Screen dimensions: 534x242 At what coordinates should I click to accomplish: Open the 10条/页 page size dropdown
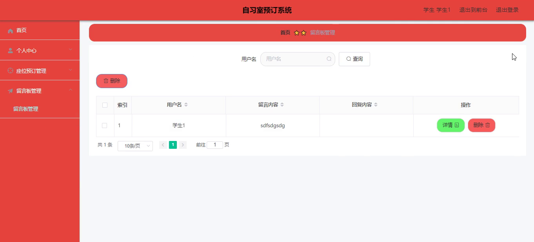tap(135, 146)
